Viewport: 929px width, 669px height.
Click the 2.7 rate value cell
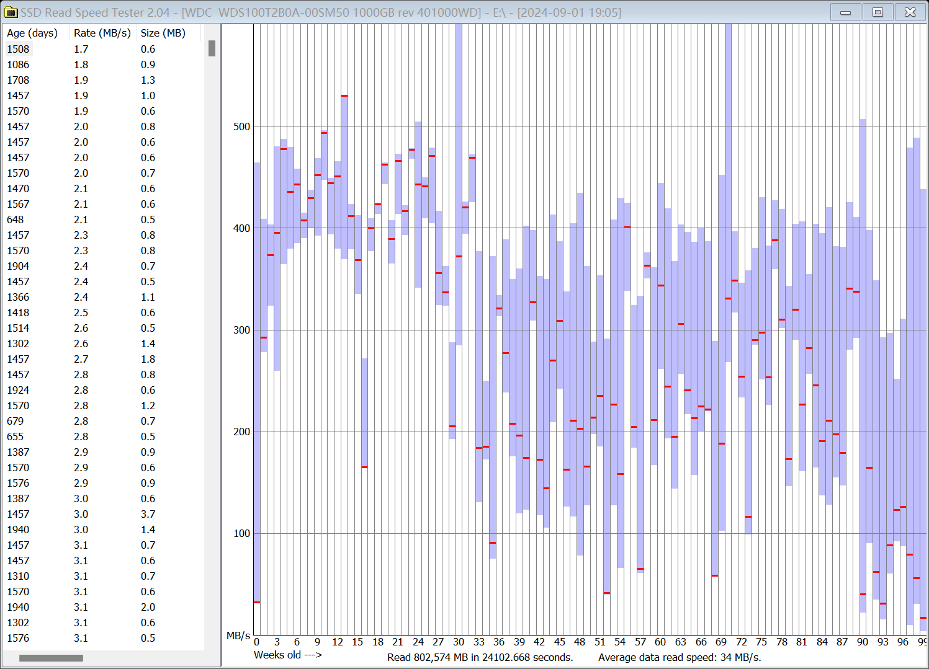point(81,359)
